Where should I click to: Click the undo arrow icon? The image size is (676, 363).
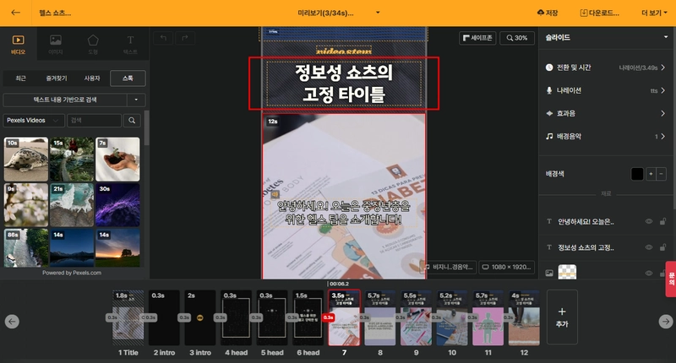[x=163, y=38]
